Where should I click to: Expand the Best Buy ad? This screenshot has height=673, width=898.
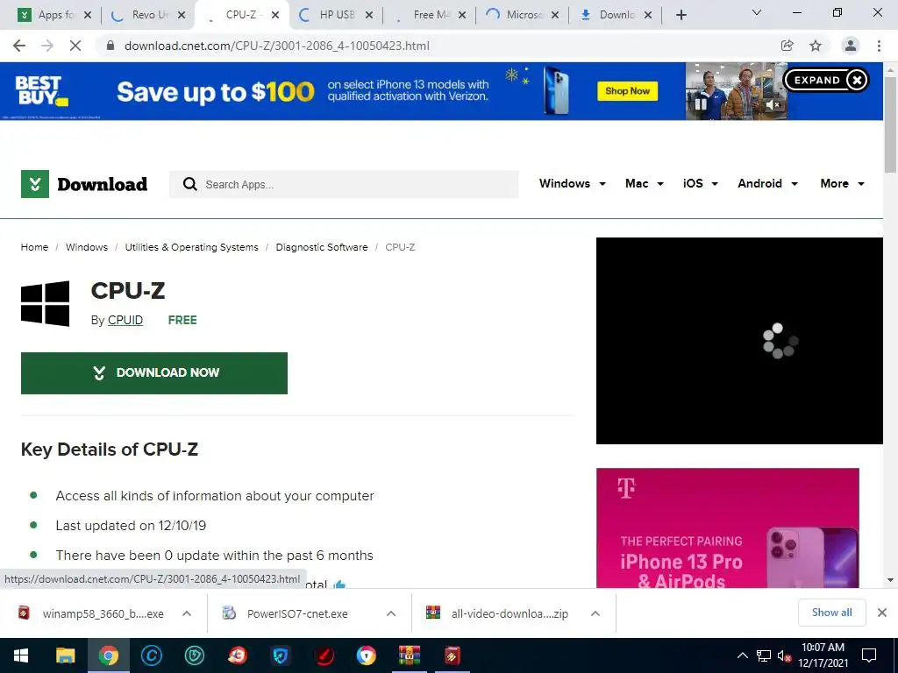pyautogui.click(x=816, y=80)
